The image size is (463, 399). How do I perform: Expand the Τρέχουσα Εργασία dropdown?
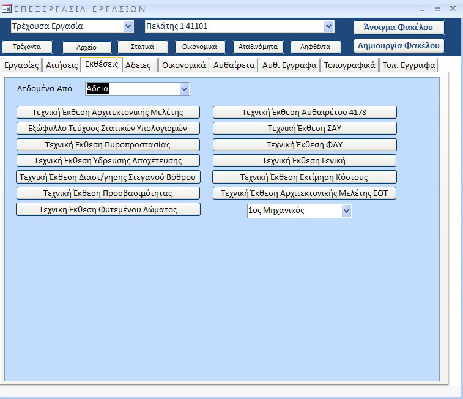tap(128, 26)
